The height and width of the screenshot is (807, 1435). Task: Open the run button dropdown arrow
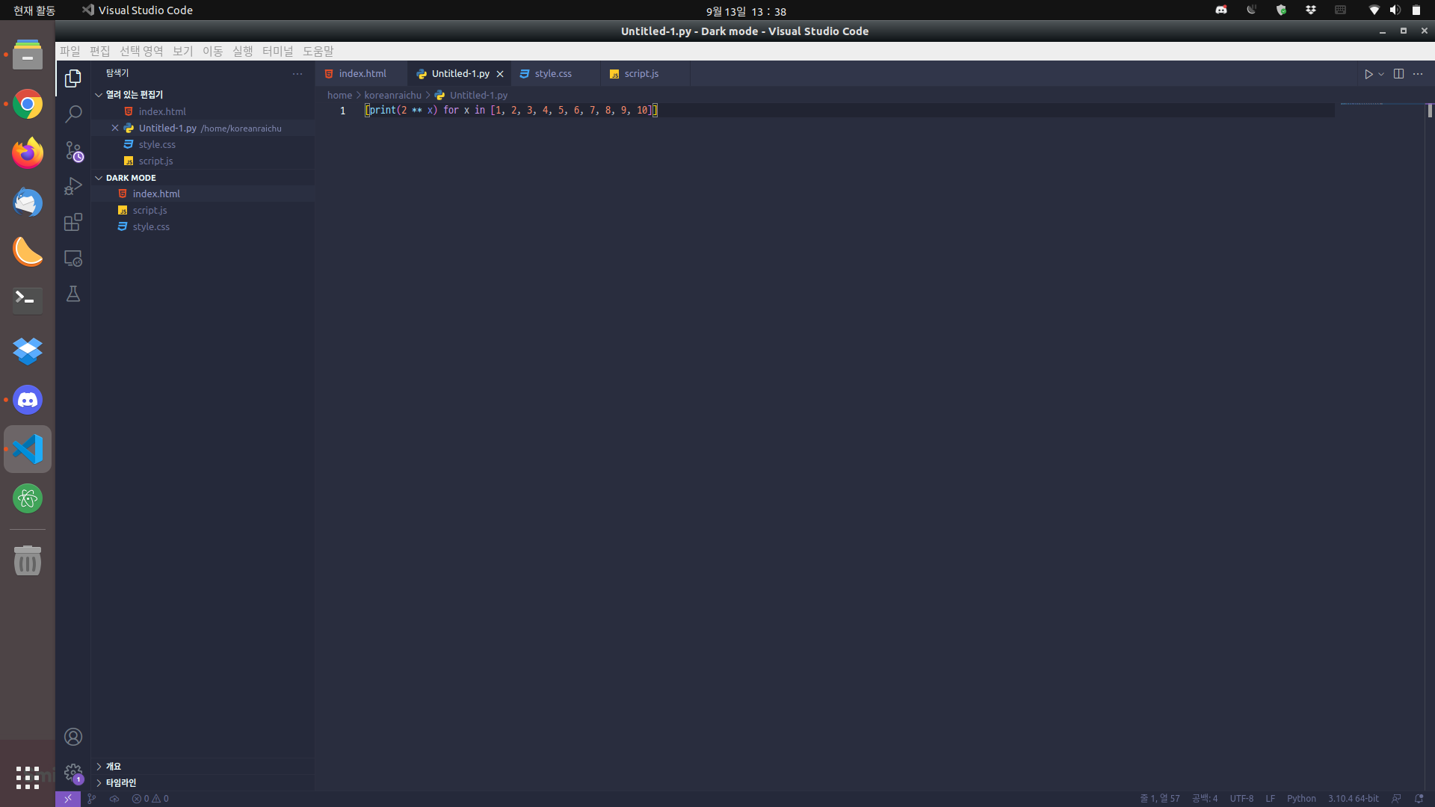1381,74
